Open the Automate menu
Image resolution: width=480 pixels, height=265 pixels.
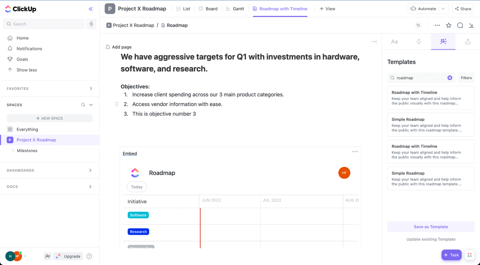coord(425,9)
